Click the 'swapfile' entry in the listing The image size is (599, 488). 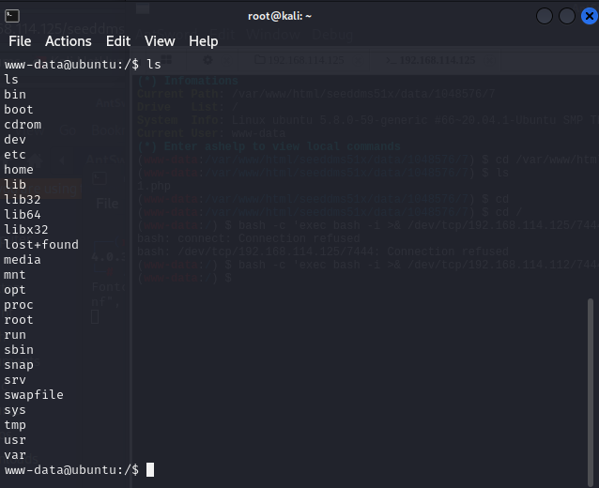[34, 395]
